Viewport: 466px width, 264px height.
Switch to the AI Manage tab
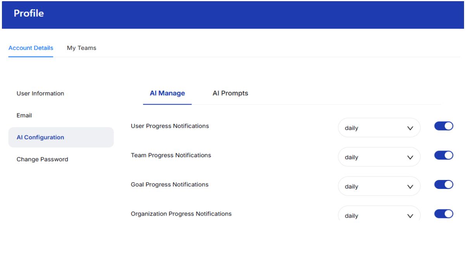167,93
